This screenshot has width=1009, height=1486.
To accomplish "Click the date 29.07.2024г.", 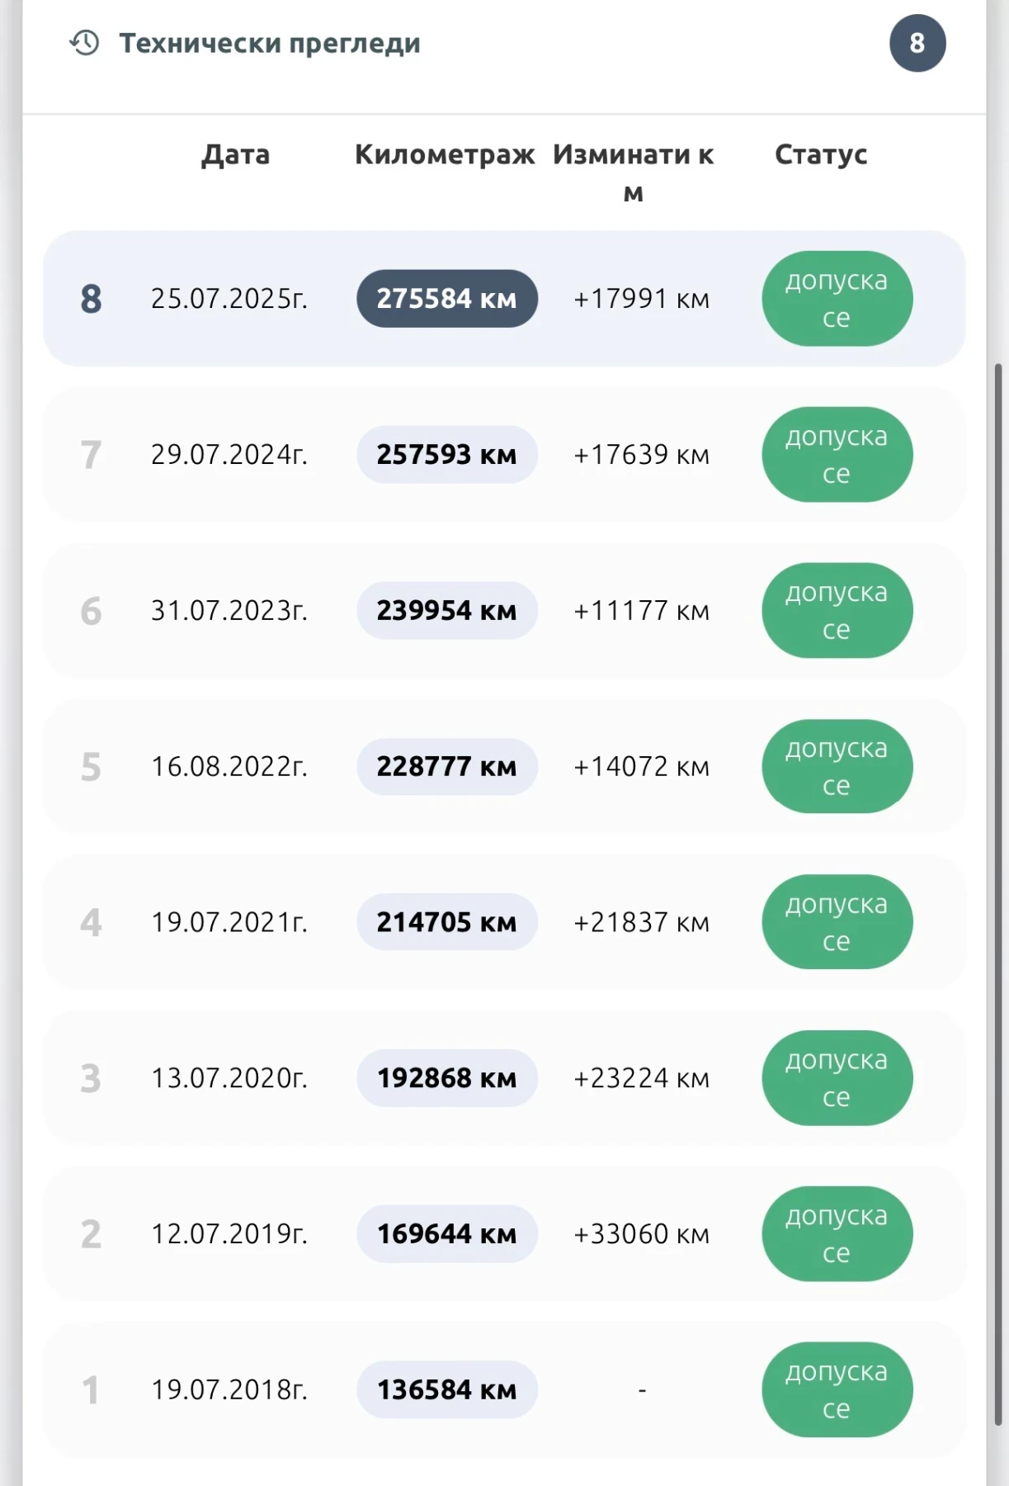I will point(229,455).
